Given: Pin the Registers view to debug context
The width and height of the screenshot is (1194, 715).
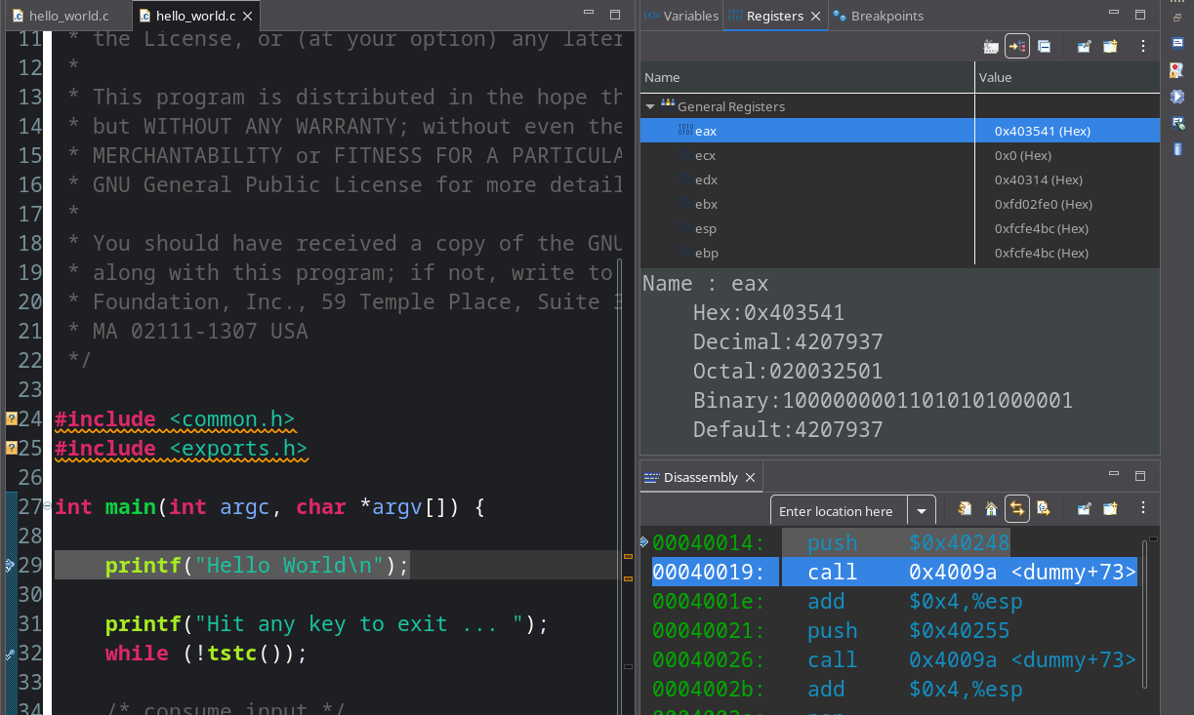Looking at the screenshot, I should point(1084,46).
